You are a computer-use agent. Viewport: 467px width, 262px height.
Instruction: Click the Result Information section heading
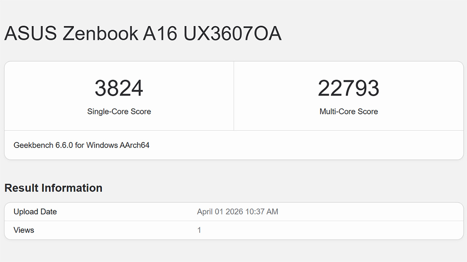[53, 188]
